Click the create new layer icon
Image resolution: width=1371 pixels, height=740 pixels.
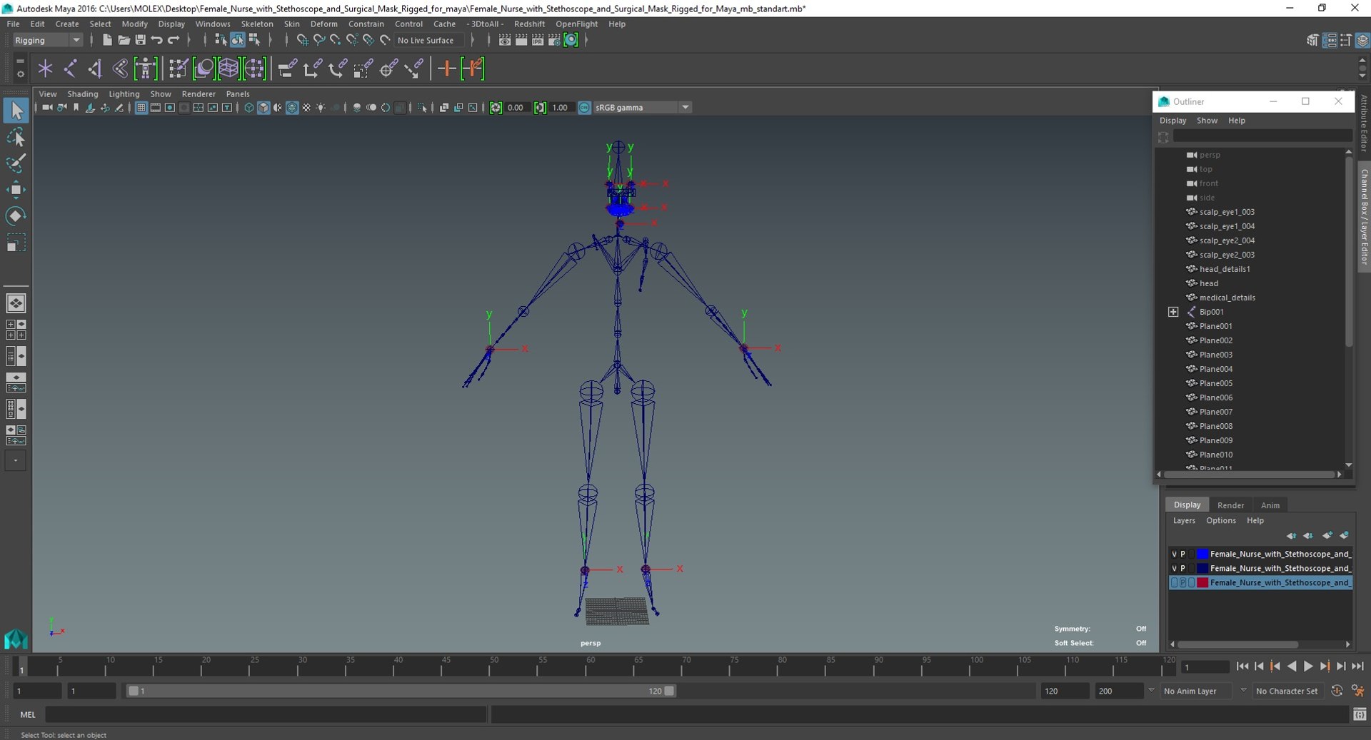[1327, 535]
